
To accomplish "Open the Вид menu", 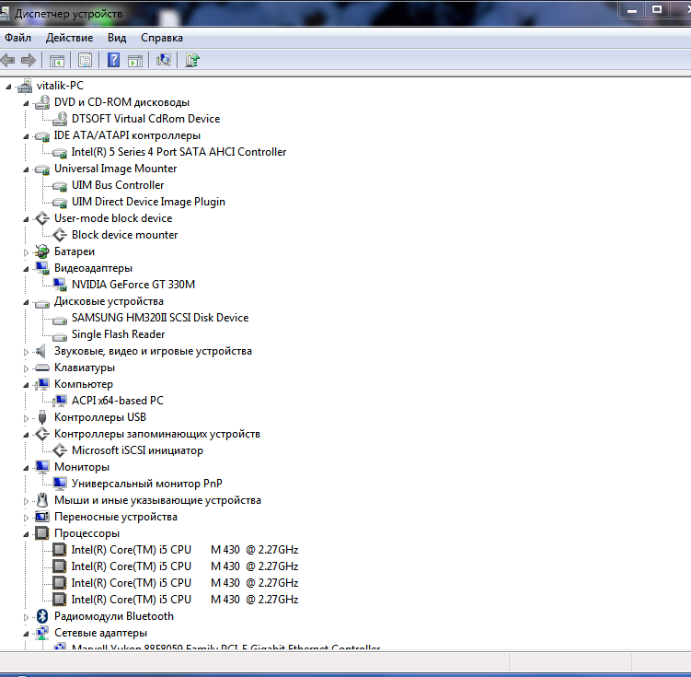I will click(x=117, y=38).
